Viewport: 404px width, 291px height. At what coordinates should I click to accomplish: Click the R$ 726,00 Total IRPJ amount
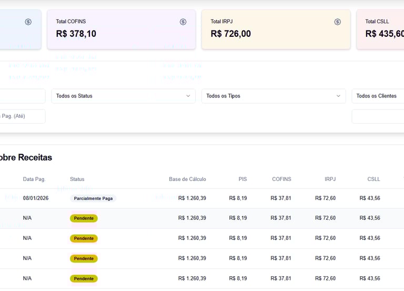tap(230, 34)
